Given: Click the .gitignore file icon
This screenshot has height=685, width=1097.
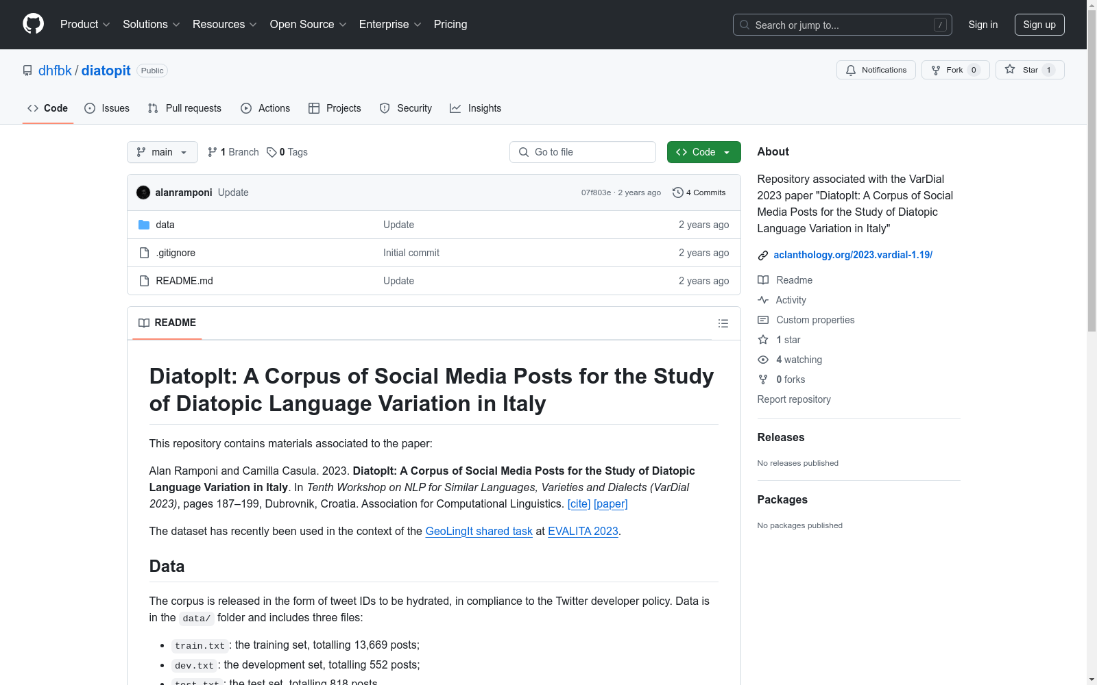Looking at the screenshot, I should [x=144, y=253].
